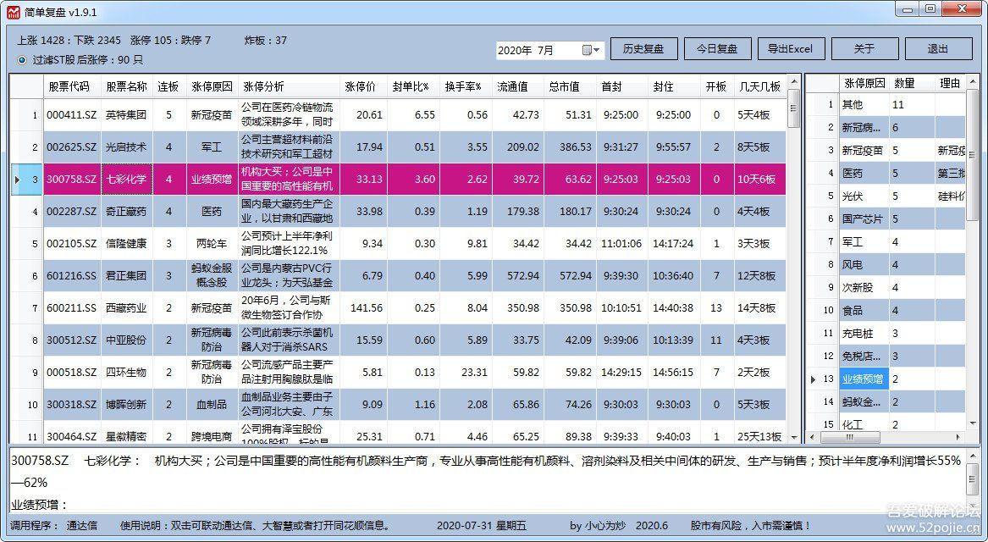
Task: Sort by 股票名称 column header
Action: pyautogui.click(x=126, y=87)
